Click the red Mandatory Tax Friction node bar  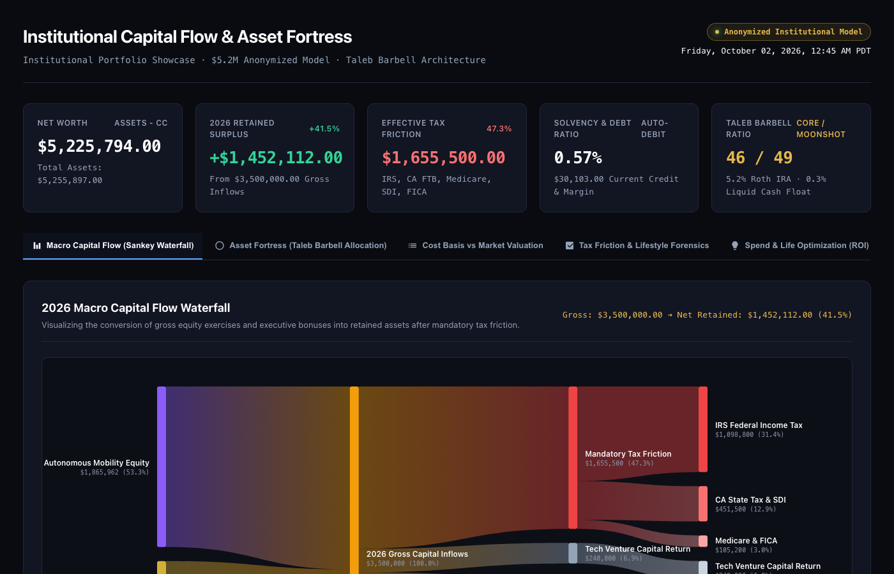[573, 457]
